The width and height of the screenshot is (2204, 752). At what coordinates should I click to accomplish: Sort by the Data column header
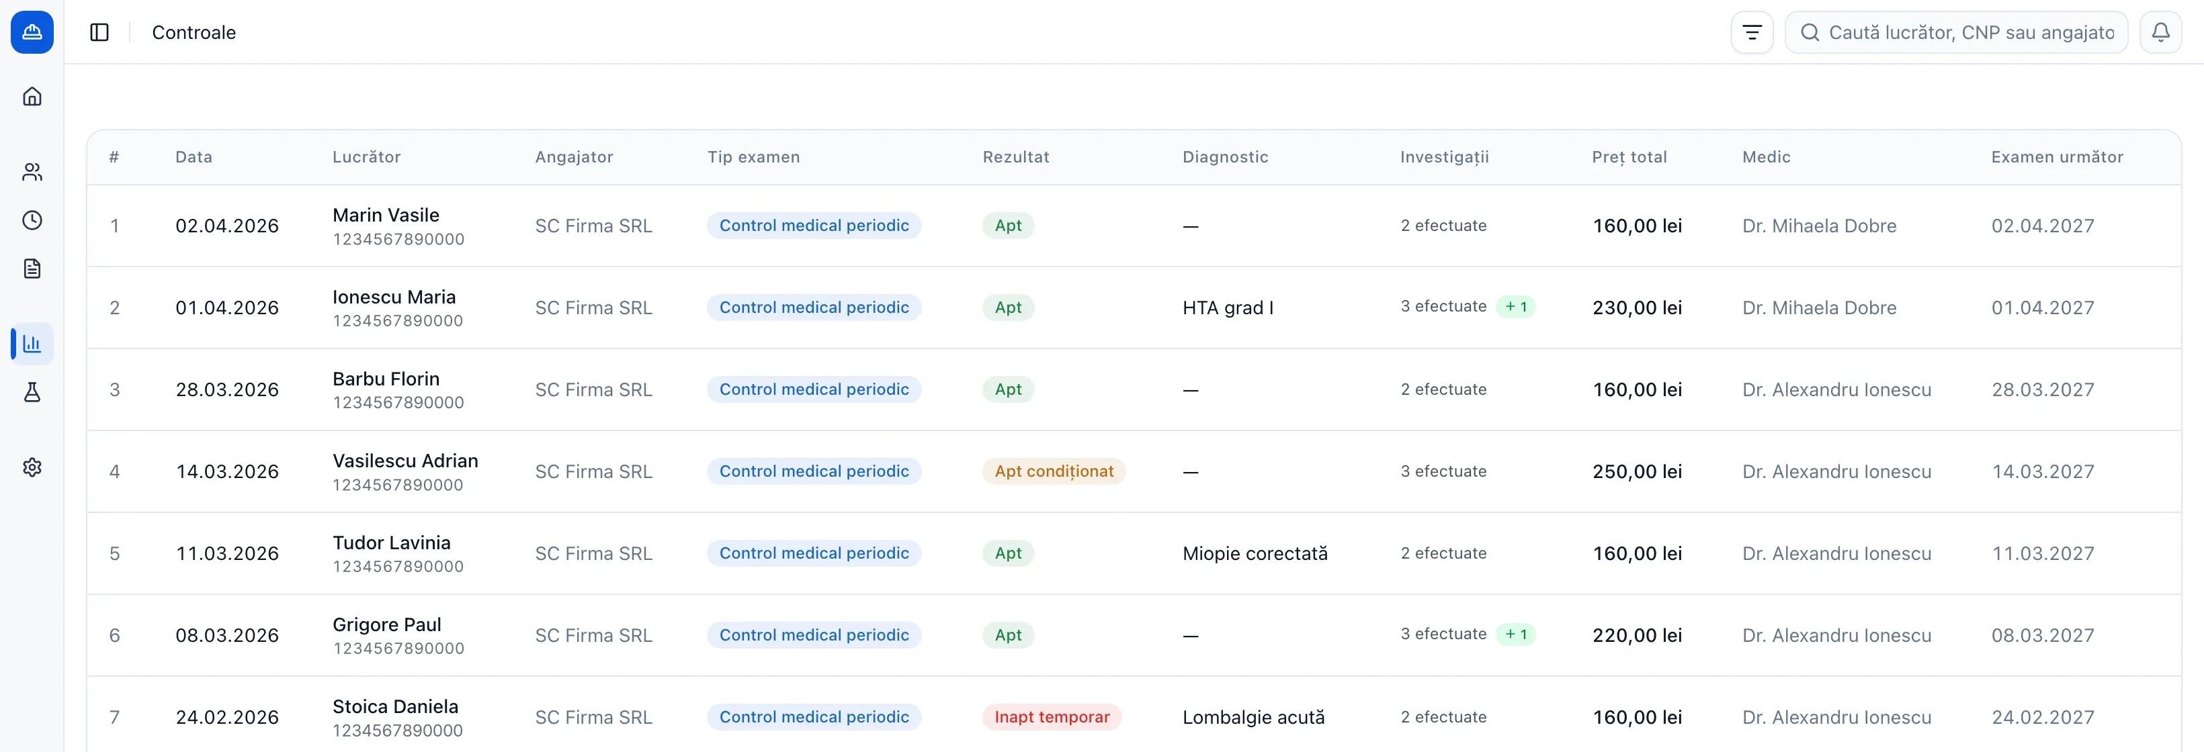click(x=194, y=157)
